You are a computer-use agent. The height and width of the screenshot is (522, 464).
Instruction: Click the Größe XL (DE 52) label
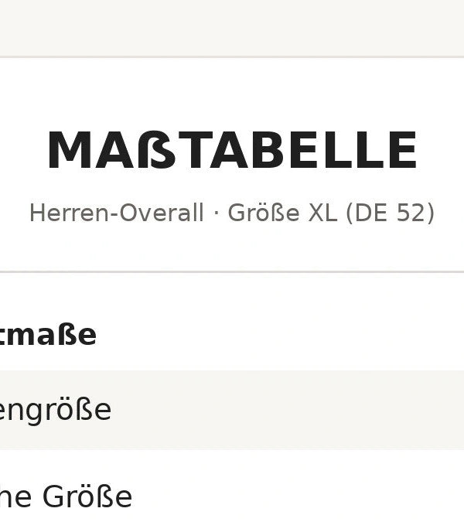(331, 213)
